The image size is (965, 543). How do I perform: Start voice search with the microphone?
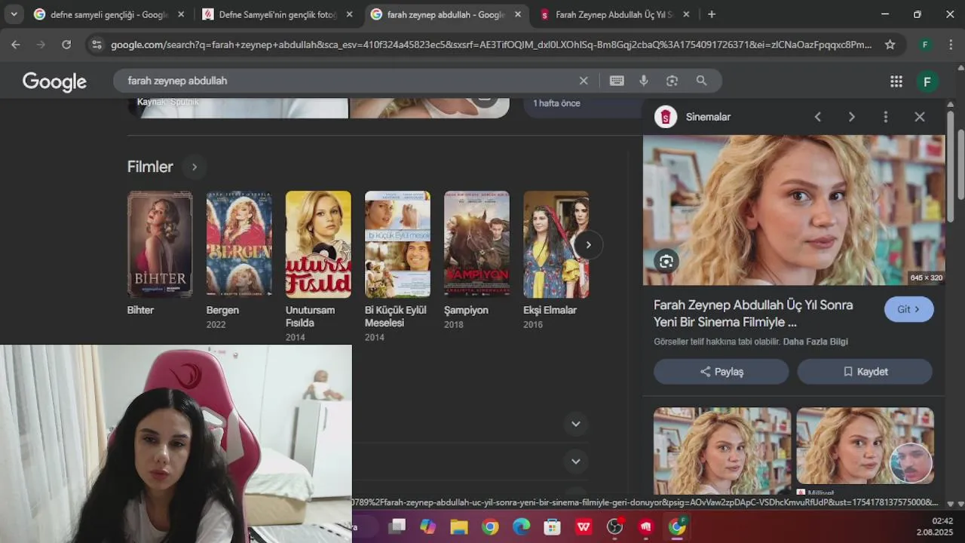coord(644,81)
